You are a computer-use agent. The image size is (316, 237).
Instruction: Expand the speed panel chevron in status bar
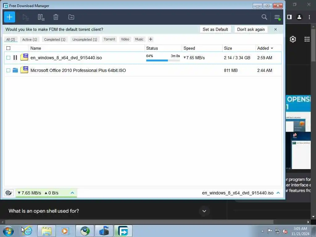(x=72, y=193)
